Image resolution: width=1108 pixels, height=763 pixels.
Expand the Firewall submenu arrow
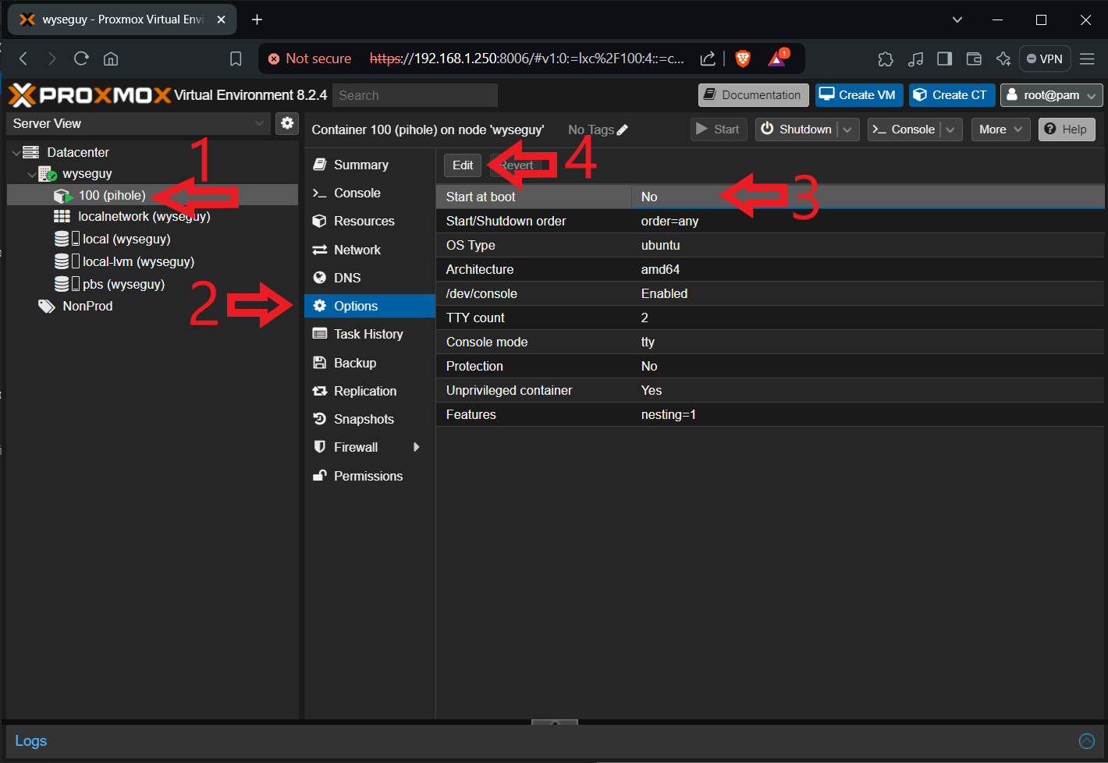pyautogui.click(x=417, y=447)
